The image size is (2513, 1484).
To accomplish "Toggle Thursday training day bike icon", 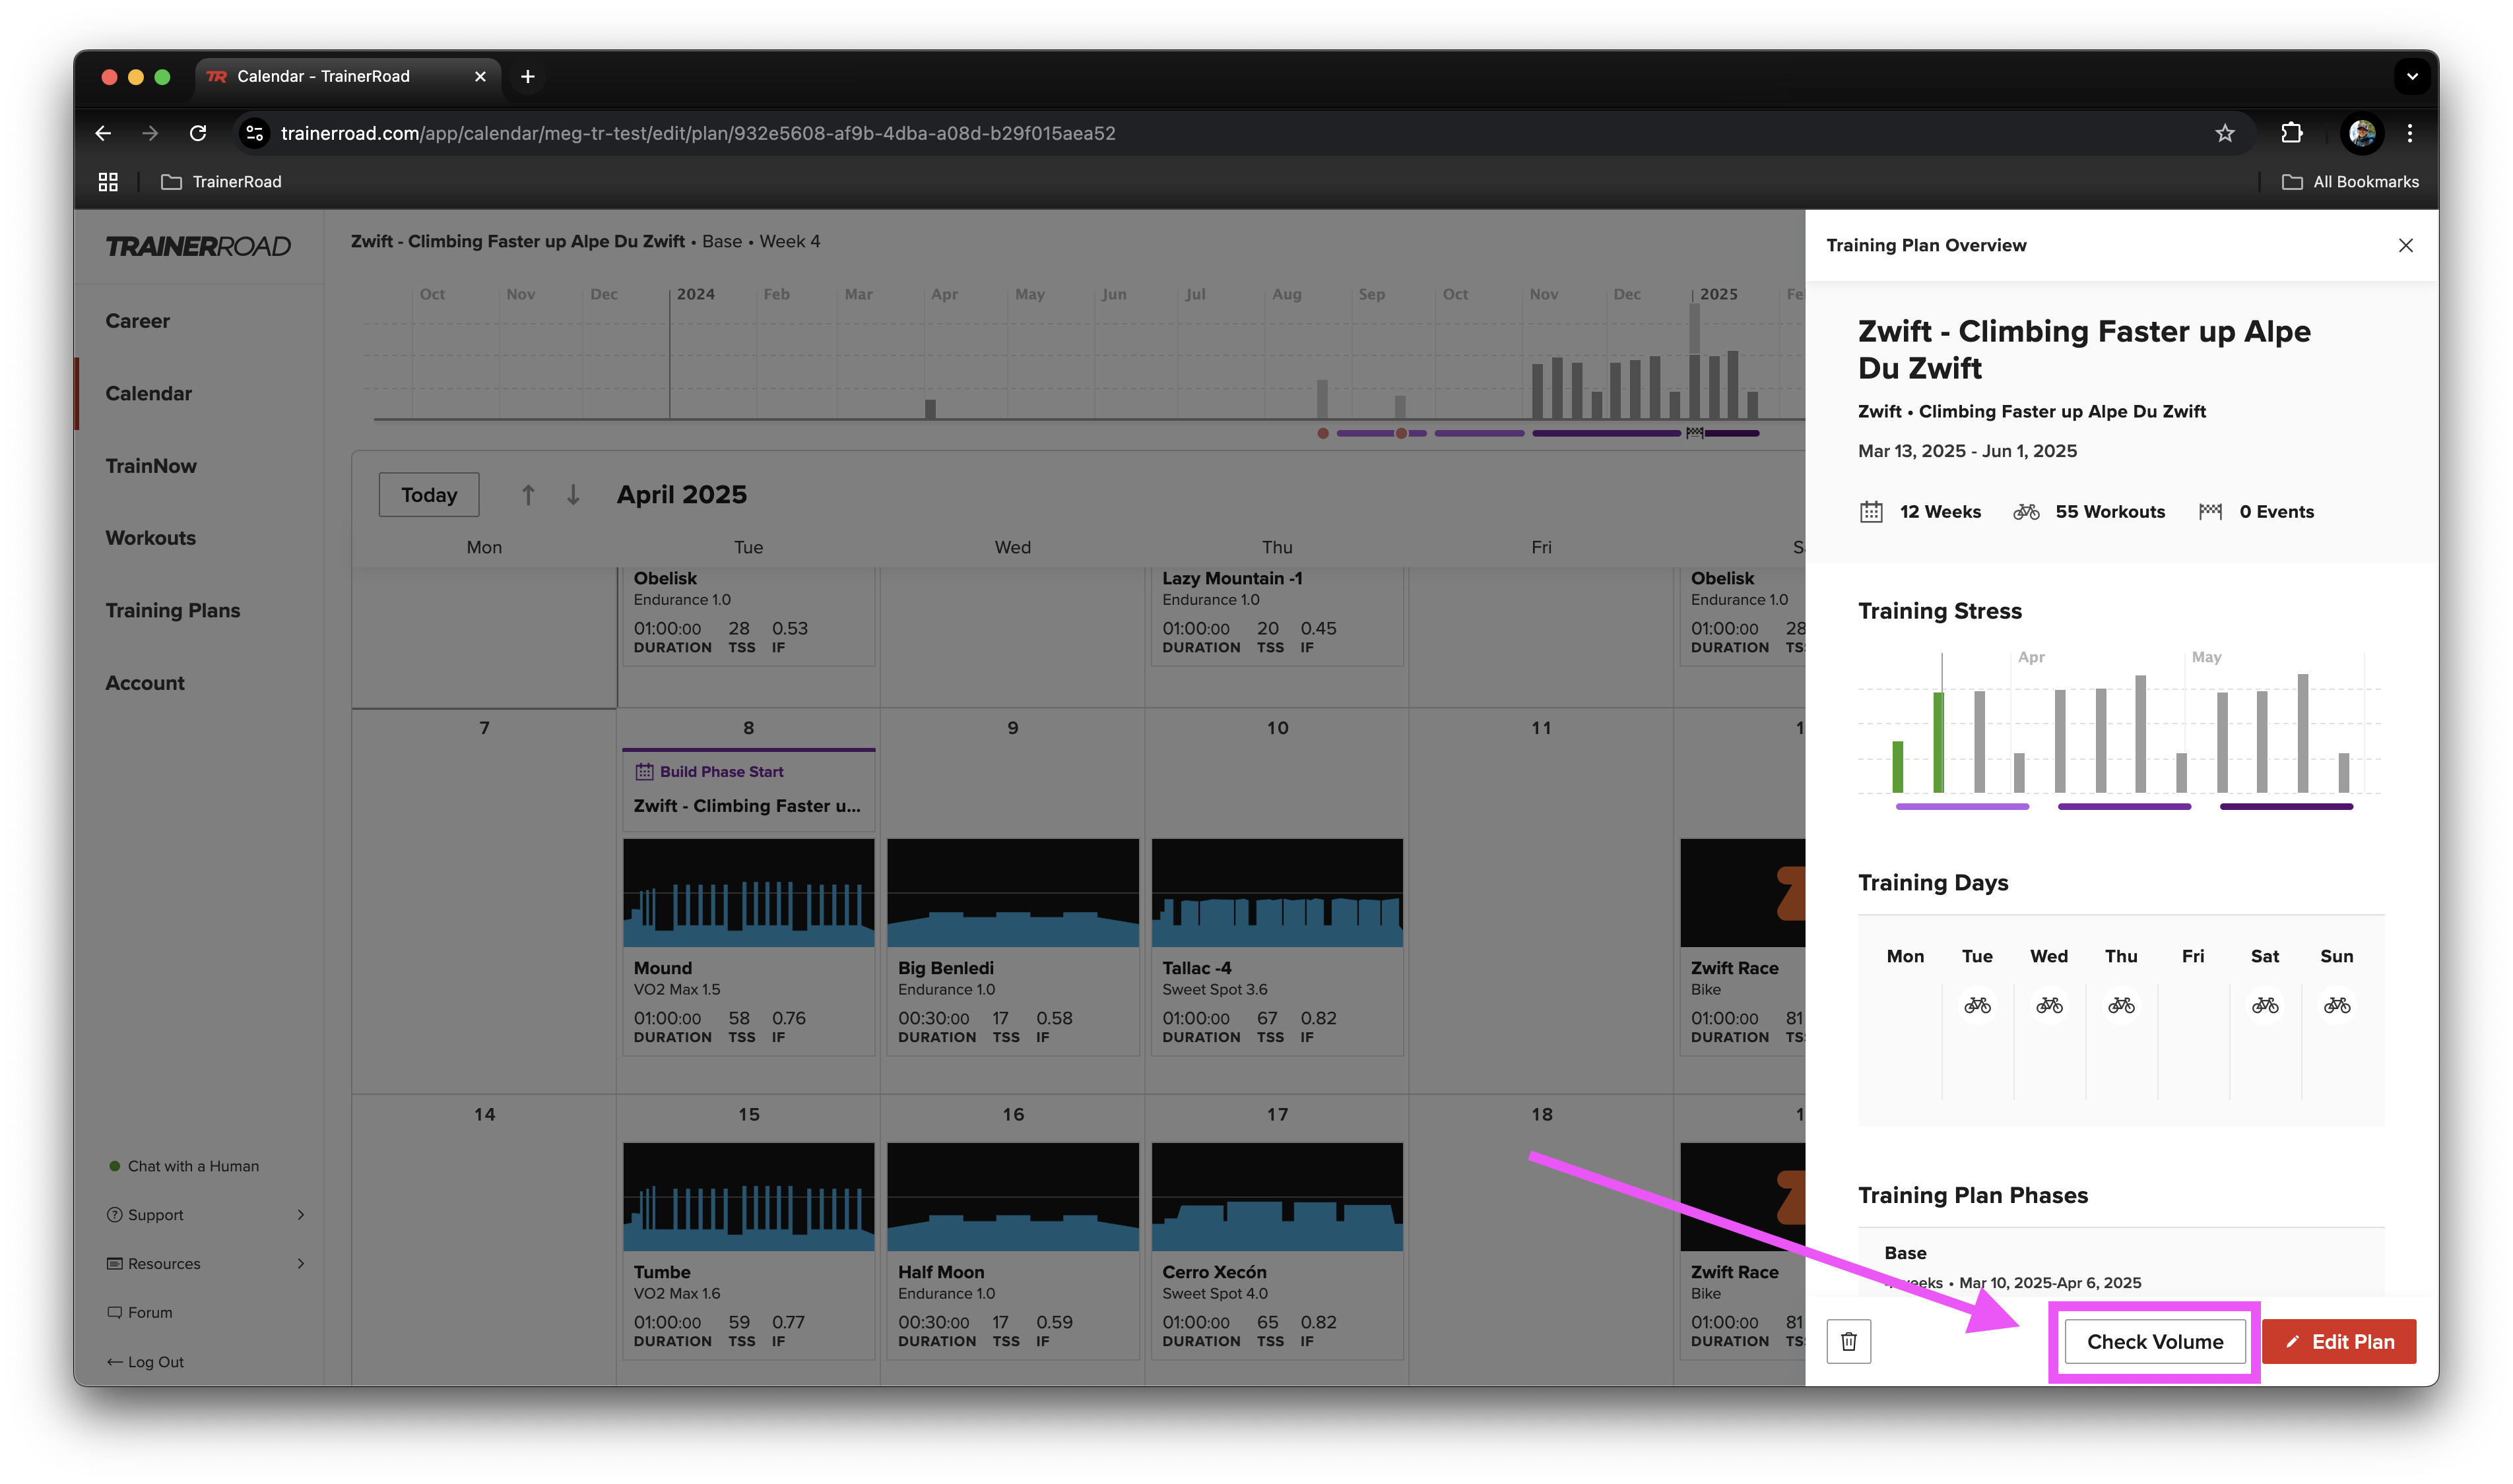I will tap(2121, 1005).
